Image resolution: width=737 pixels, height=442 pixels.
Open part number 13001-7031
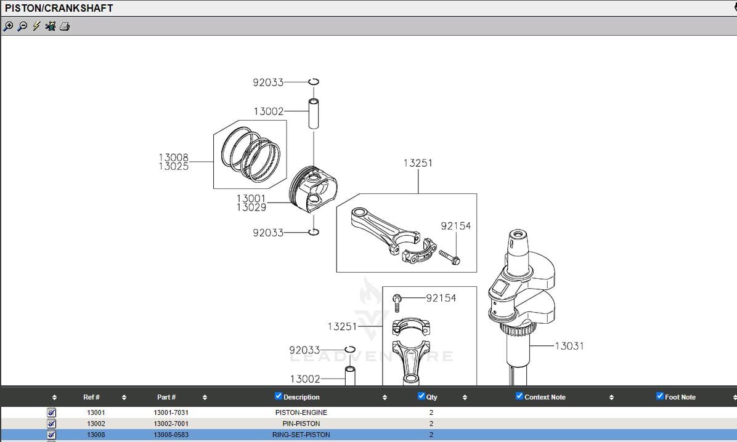coord(171,412)
